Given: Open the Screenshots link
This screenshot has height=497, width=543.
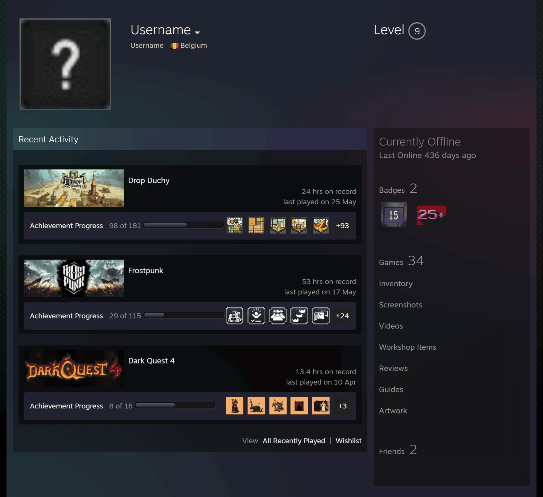Looking at the screenshot, I should click(400, 305).
